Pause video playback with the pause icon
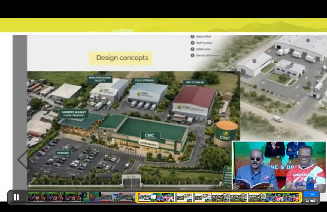This screenshot has width=327, height=212. [x=17, y=197]
